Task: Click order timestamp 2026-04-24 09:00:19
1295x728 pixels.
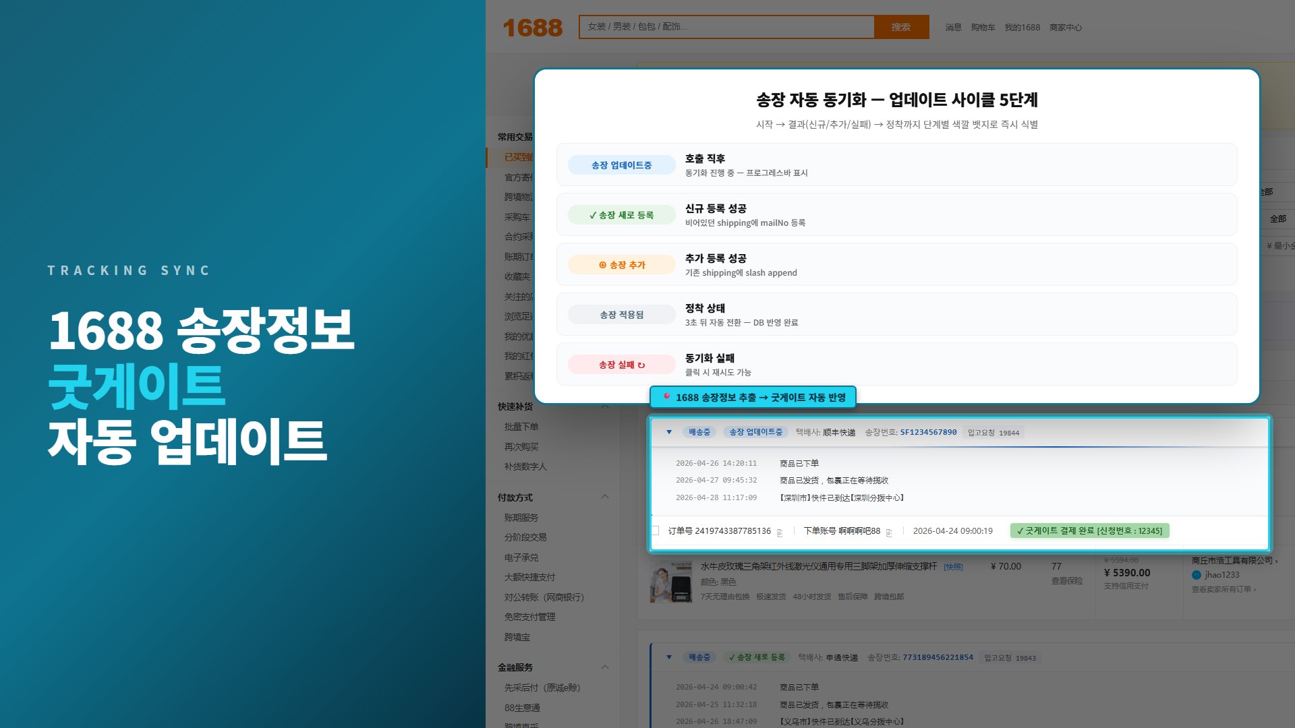Action: click(x=953, y=531)
